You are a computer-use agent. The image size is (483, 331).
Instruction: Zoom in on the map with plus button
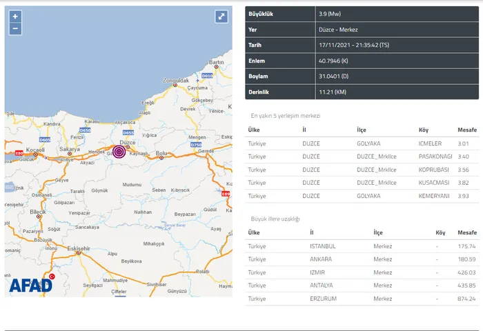[x=15, y=17]
